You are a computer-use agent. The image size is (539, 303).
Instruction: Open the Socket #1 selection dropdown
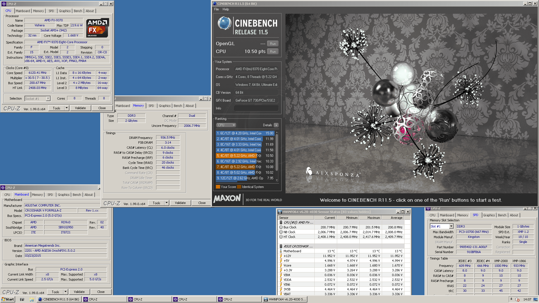click(x=48, y=99)
